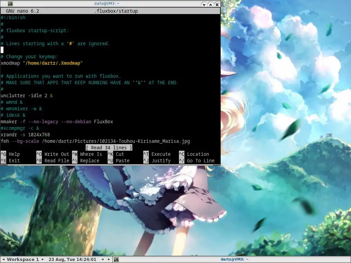351x263 pixels.
Task: Click the ^X Exit shortcut
Action: pyautogui.click(x=10, y=161)
